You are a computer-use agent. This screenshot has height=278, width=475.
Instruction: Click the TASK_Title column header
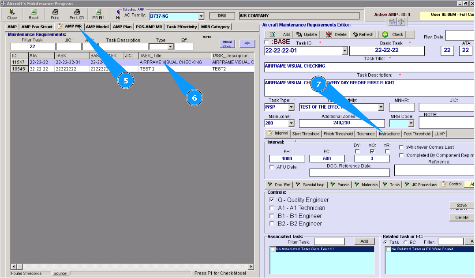point(175,56)
